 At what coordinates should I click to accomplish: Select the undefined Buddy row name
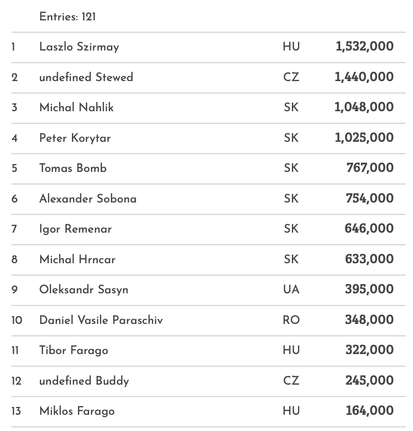84,381
